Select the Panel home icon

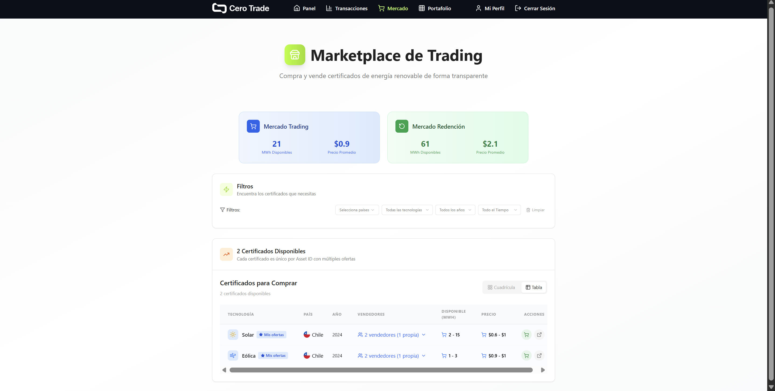click(297, 8)
